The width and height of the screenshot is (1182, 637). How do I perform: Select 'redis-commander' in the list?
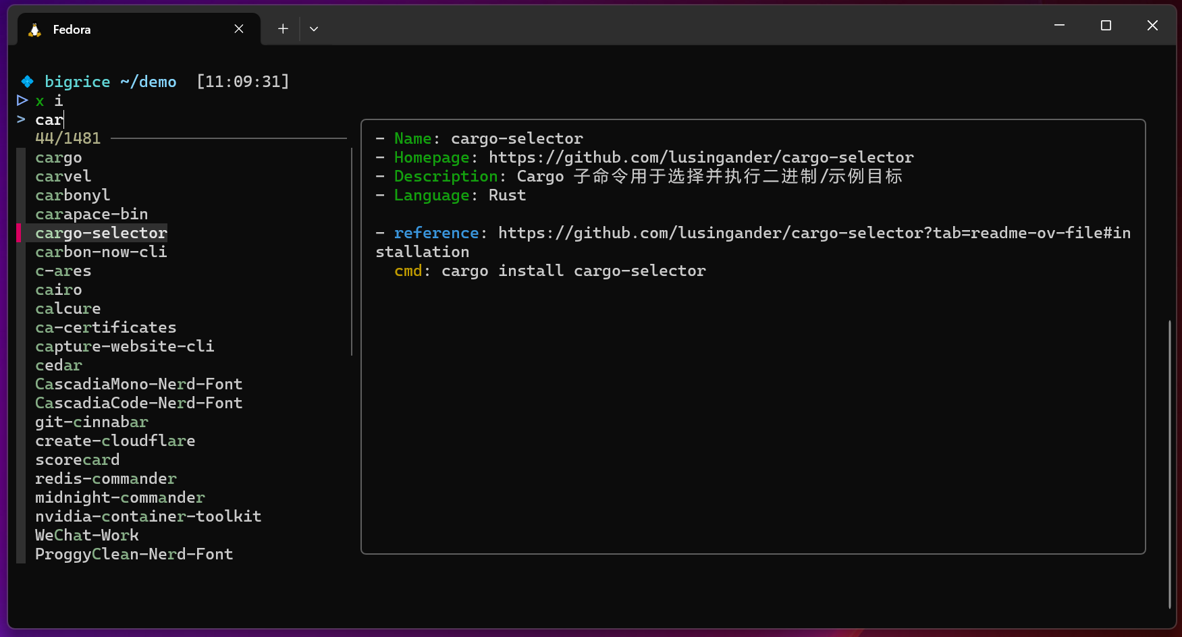(106, 479)
